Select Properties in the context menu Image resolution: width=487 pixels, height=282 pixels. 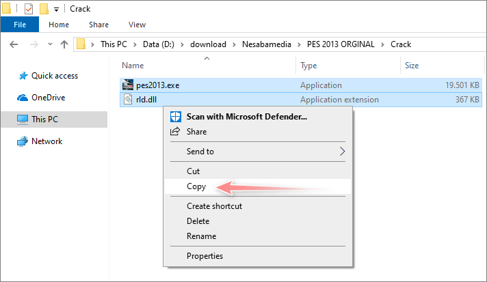click(205, 256)
